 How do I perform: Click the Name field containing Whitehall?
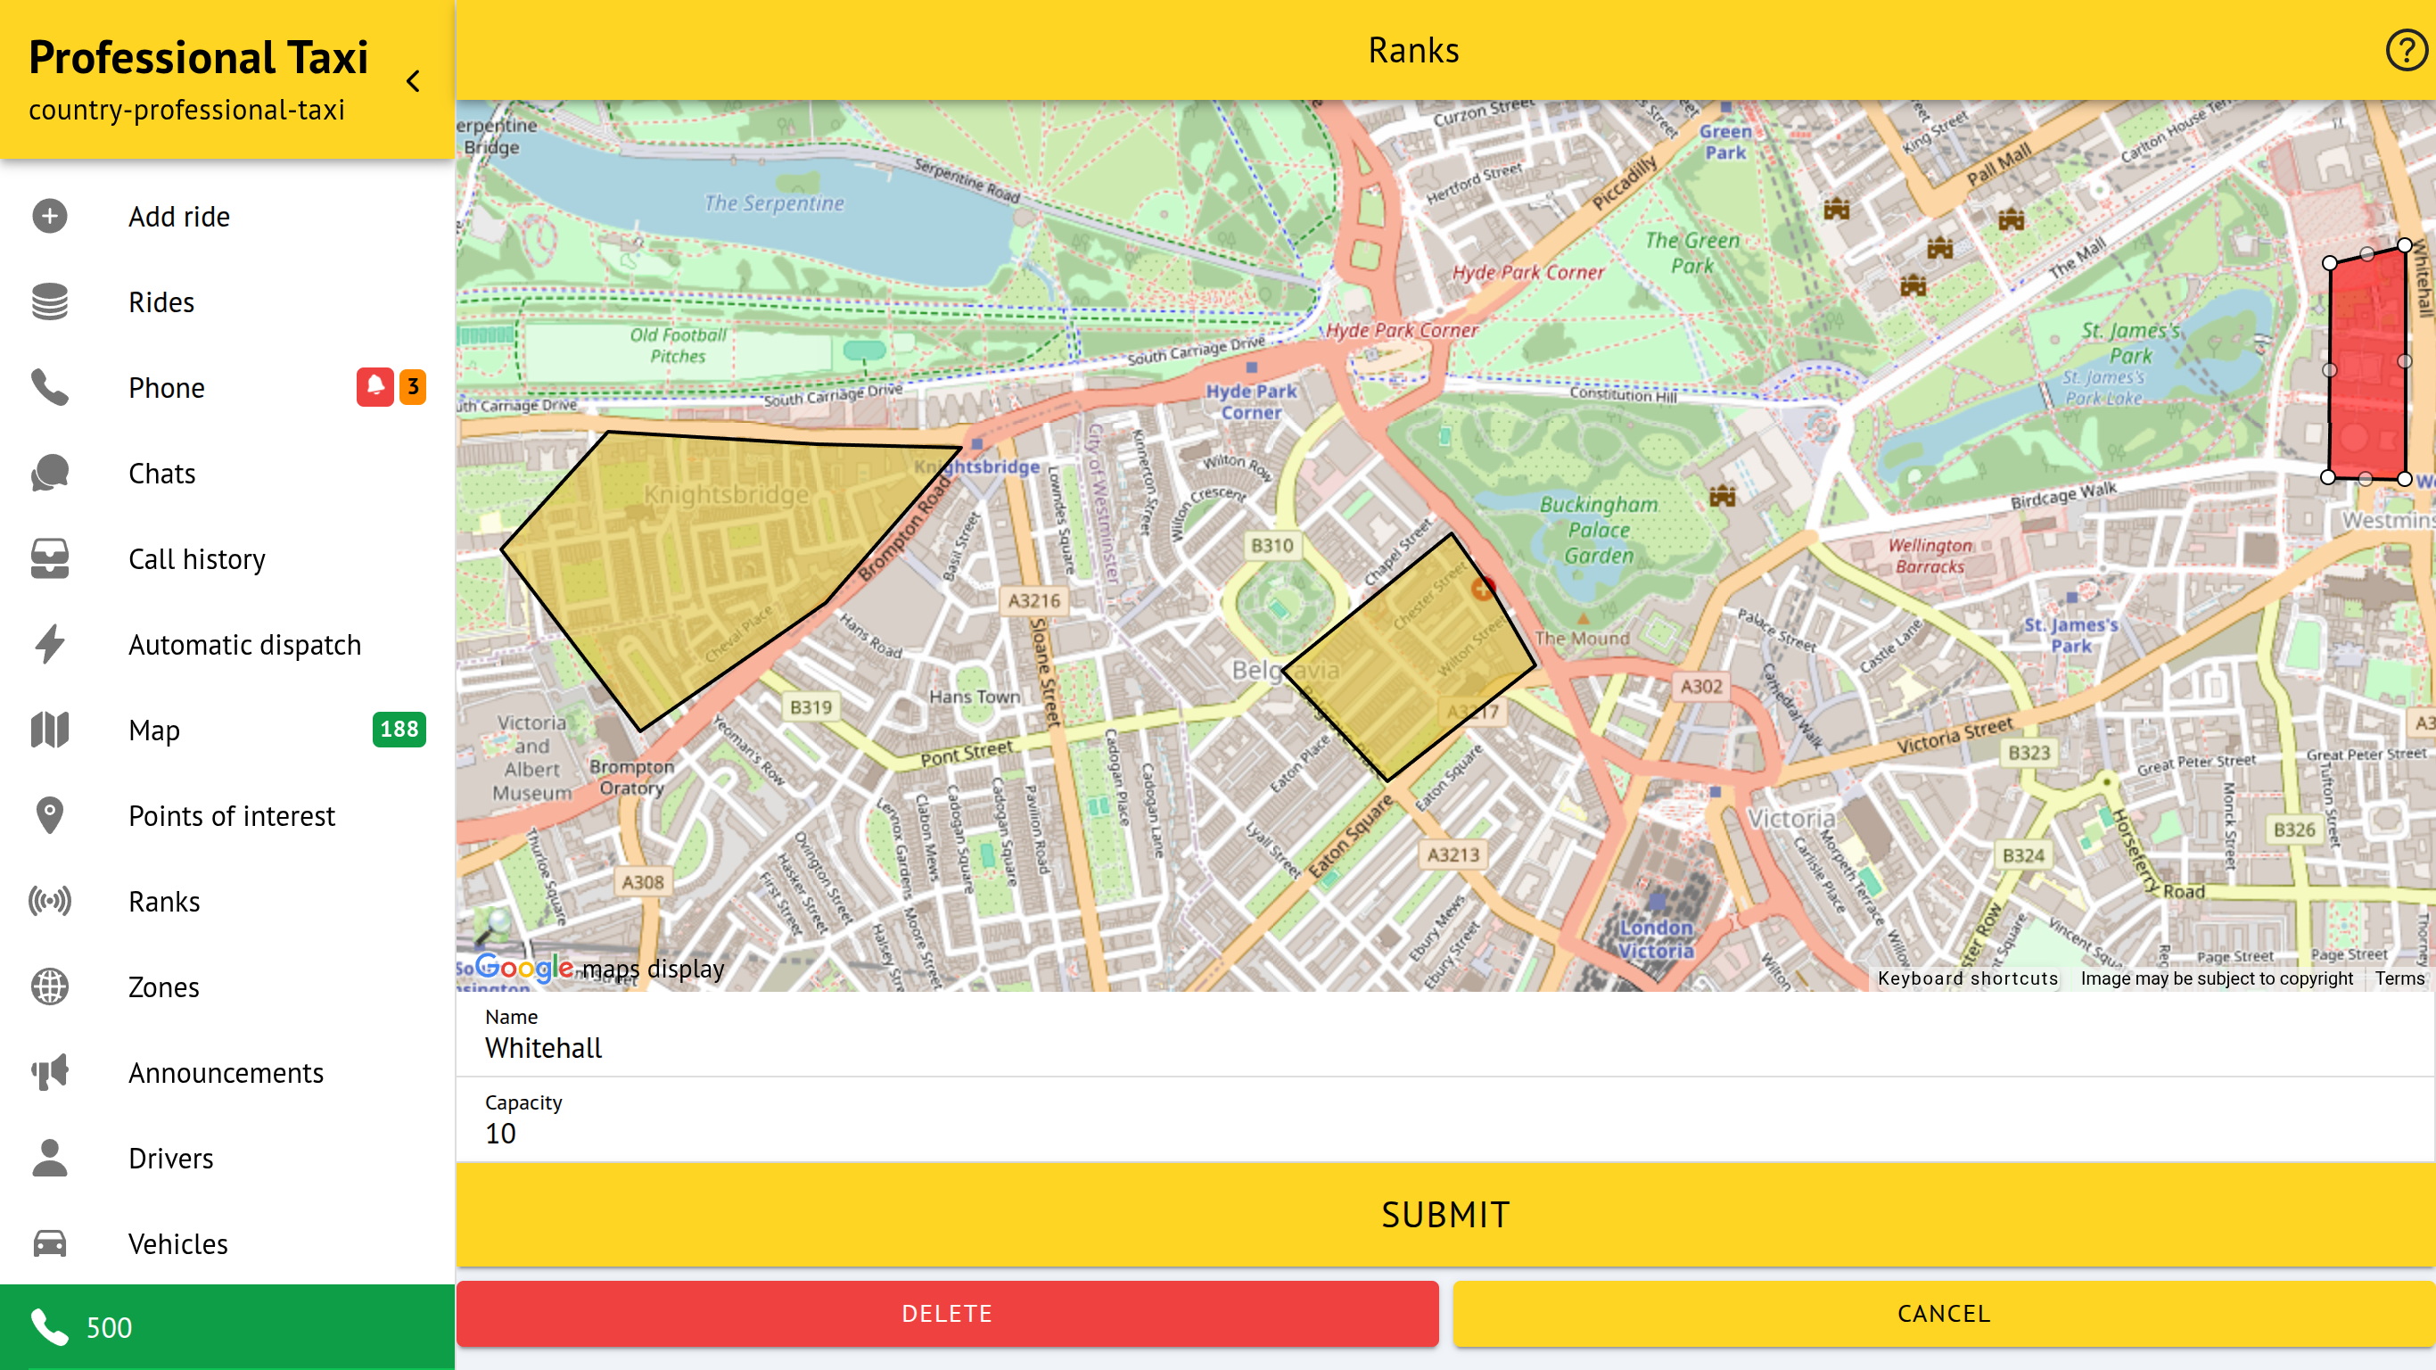point(1445,1048)
